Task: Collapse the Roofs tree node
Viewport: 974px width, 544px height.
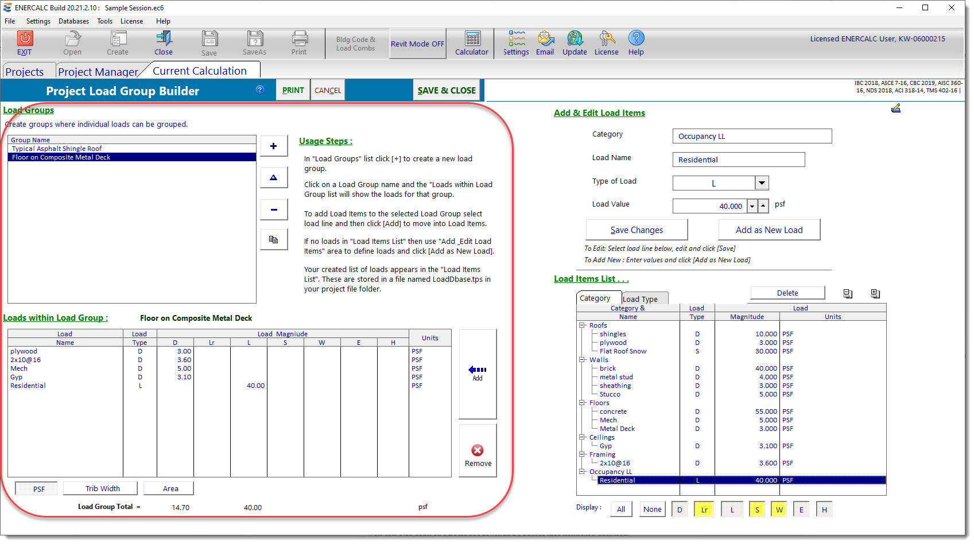Action: pyautogui.click(x=582, y=325)
